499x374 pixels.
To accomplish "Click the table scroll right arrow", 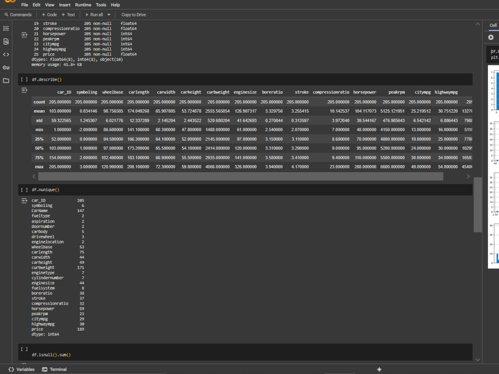I will click(468, 176).
